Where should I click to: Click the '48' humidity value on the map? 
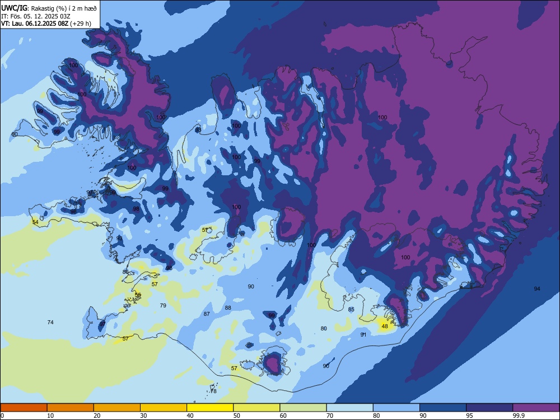pos(385,326)
